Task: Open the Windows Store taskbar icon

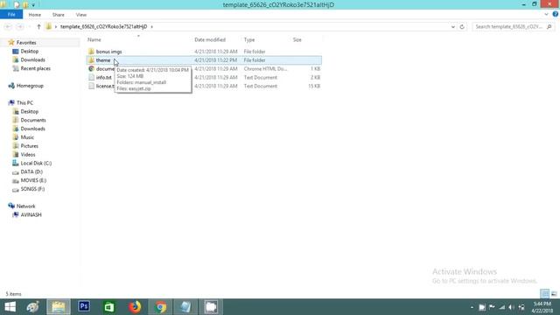Action: 109,307
